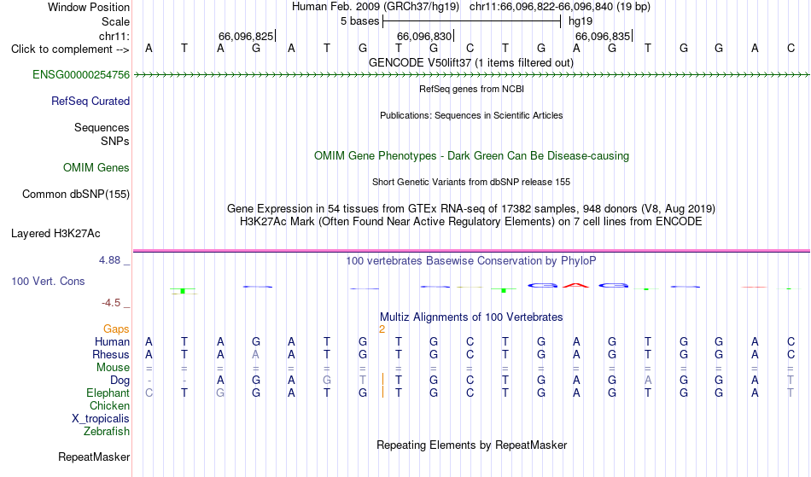
Task: Click the orange insertion bar in the Elephant row
Action: pos(382,393)
